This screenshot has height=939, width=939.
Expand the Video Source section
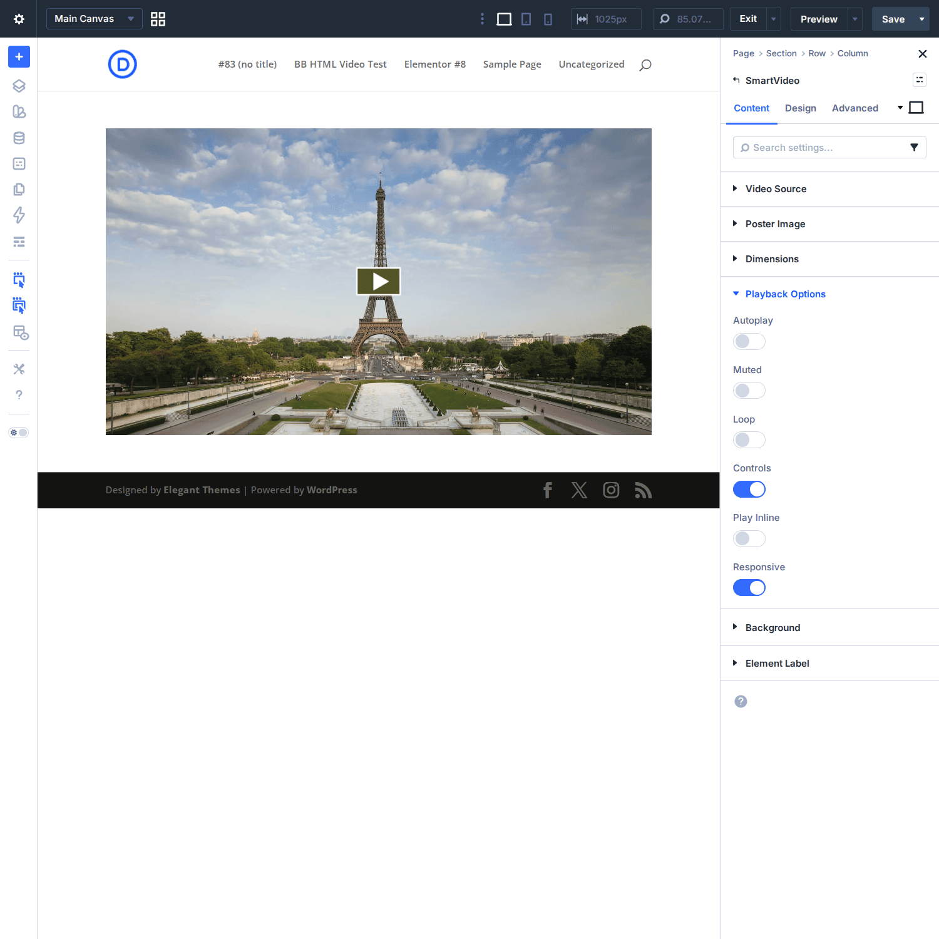(775, 189)
